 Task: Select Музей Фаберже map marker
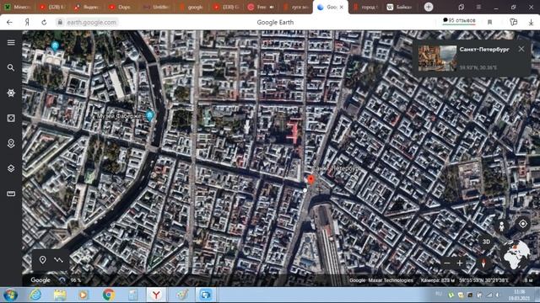click(x=150, y=116)
